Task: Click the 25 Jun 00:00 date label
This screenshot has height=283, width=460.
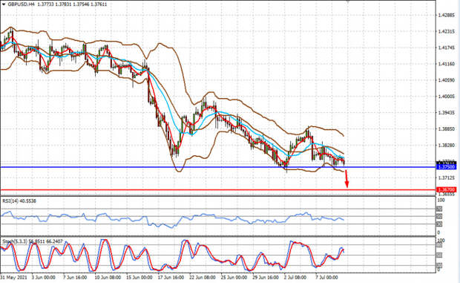Action: (234, 277)
